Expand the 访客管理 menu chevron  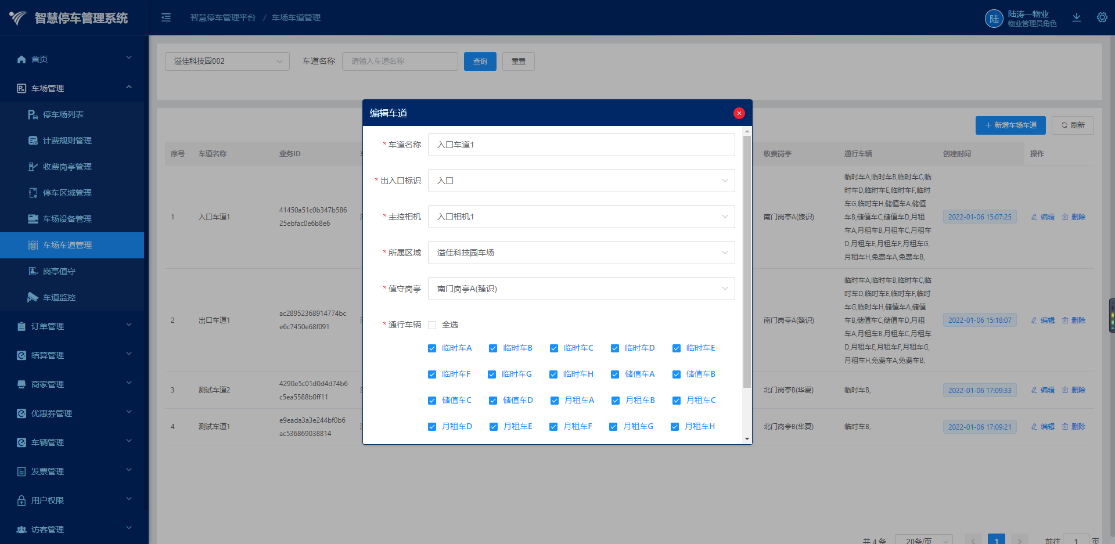point(129,528)
